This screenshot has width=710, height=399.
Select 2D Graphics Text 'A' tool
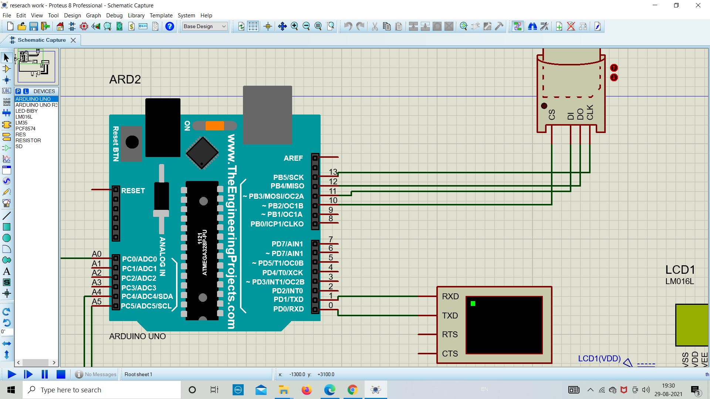pos(6,271)
